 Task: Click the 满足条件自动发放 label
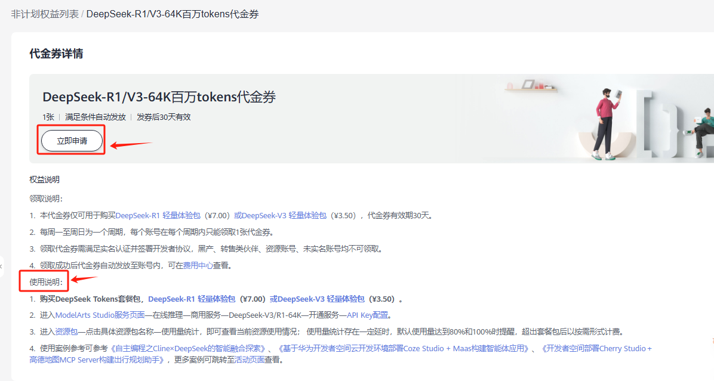95,117
